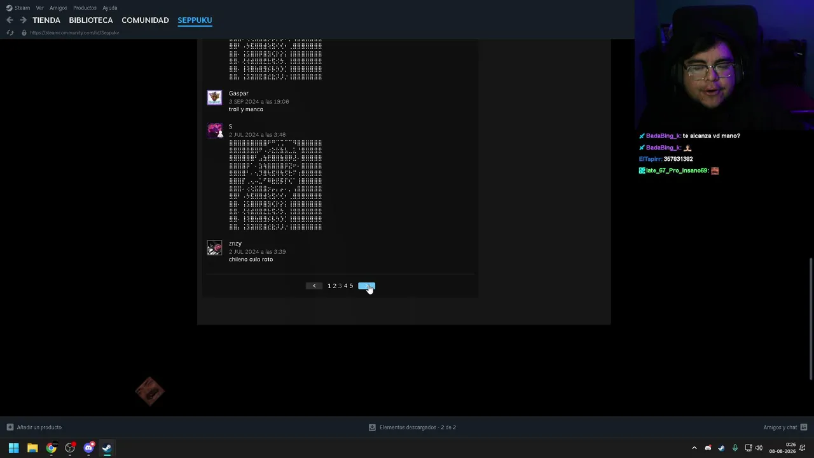Reload the Steam community page
The height and width of the screenshot is (458, 814).
point(10,32)
